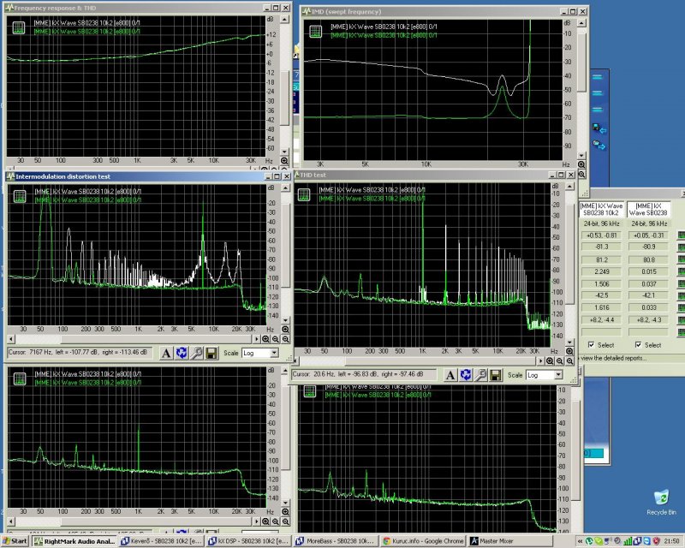Image resolution: width=685 pixels, height=548 pixels.
Task: Open graph icon beside the 0.037 results row
Action: (681, 284)
